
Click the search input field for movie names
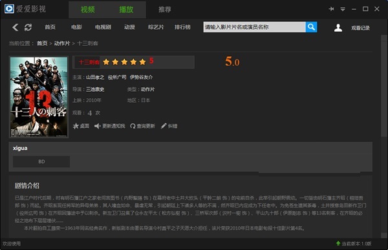(254, 27)
